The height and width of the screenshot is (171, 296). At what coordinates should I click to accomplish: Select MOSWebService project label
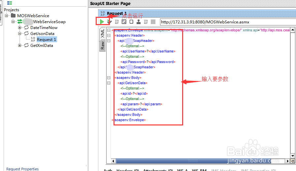pyautogui.click(x=33, y=16)
